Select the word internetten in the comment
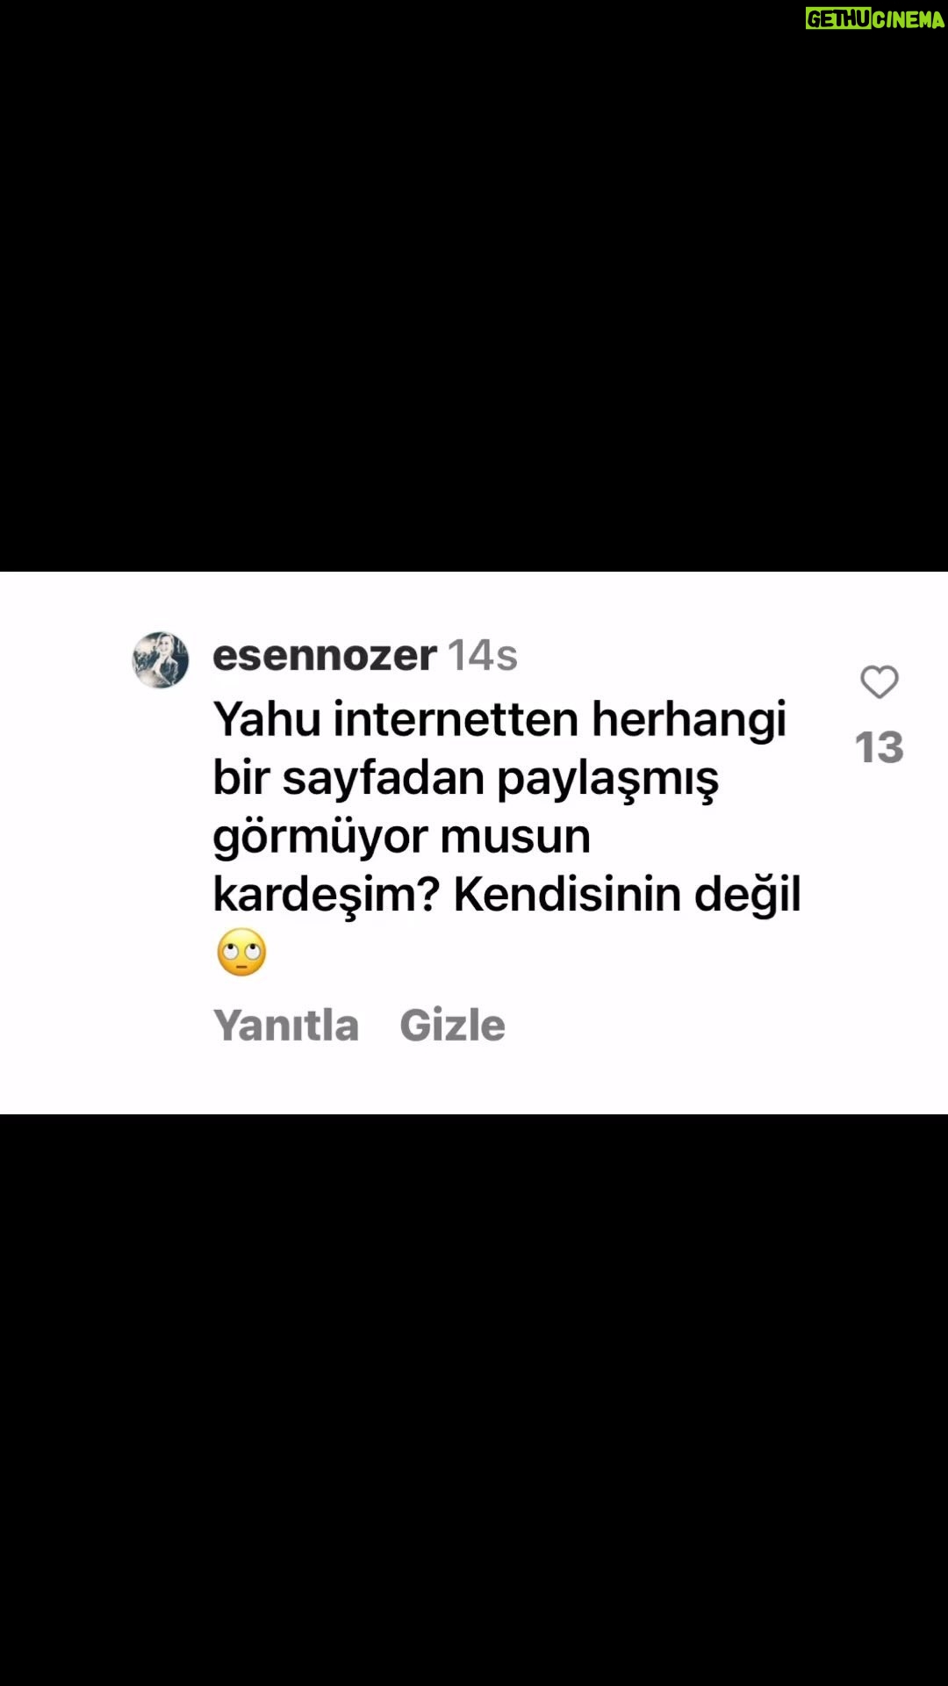 456,719
